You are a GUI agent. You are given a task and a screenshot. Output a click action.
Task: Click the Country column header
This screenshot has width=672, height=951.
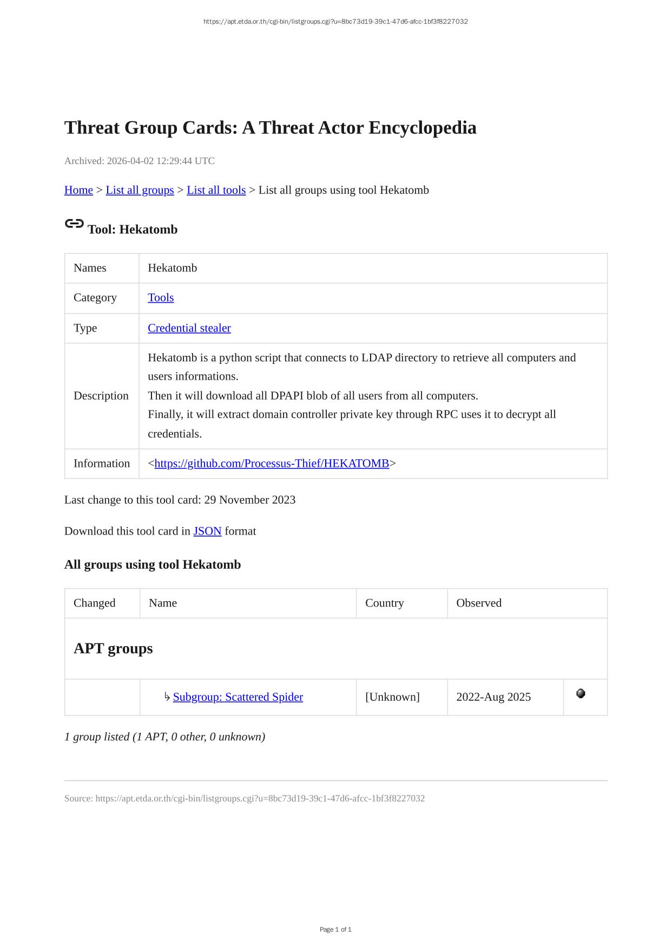click(x=384, y=603)
